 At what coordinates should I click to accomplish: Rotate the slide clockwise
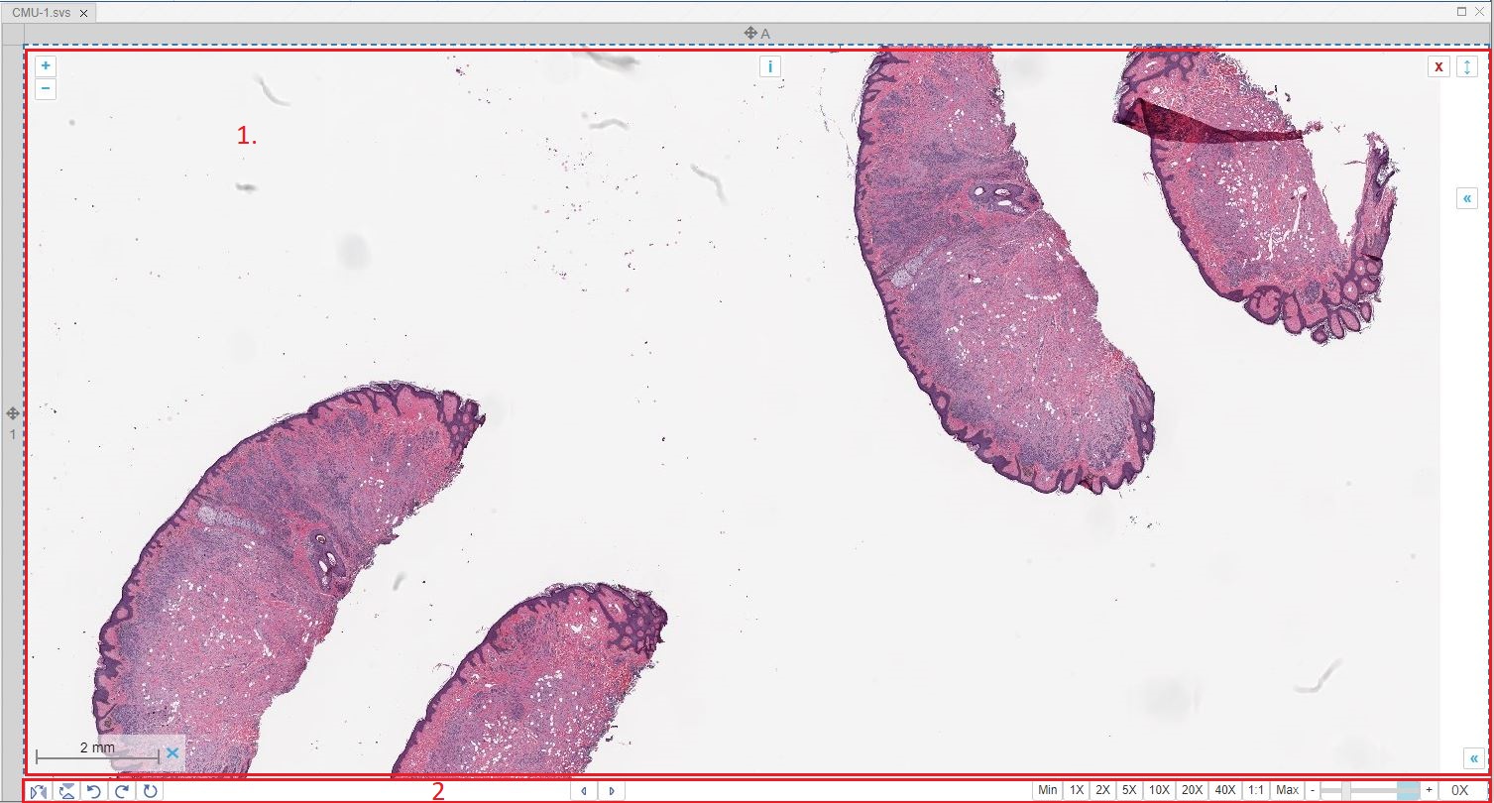(120, 790)
